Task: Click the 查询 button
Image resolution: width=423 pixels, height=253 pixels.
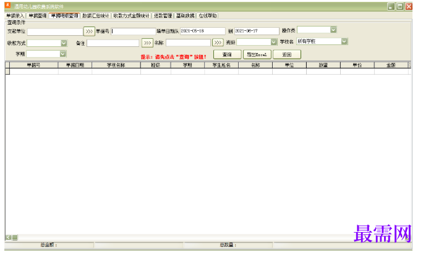Action: click(x=227, y=54)
